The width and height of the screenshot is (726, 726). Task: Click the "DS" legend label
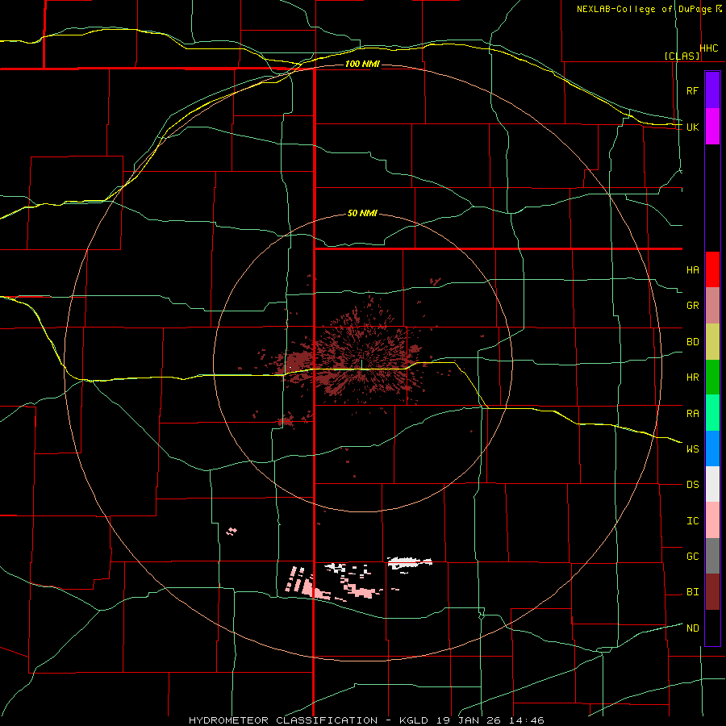693,485
